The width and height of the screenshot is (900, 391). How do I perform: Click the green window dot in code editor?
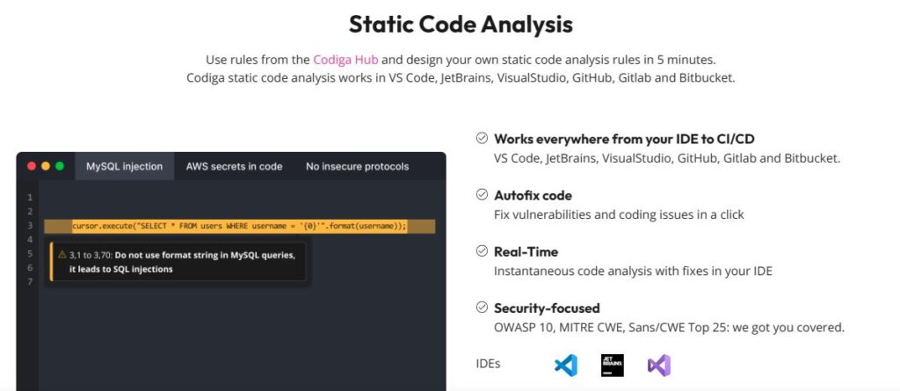tap(60, 167)
